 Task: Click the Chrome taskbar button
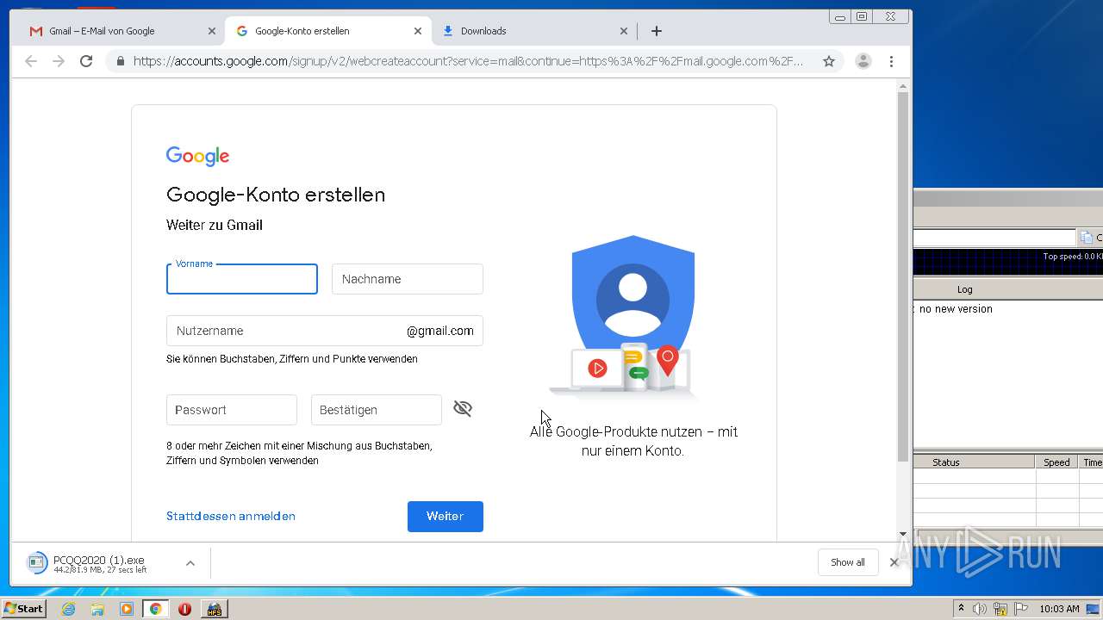click(156, 609)
